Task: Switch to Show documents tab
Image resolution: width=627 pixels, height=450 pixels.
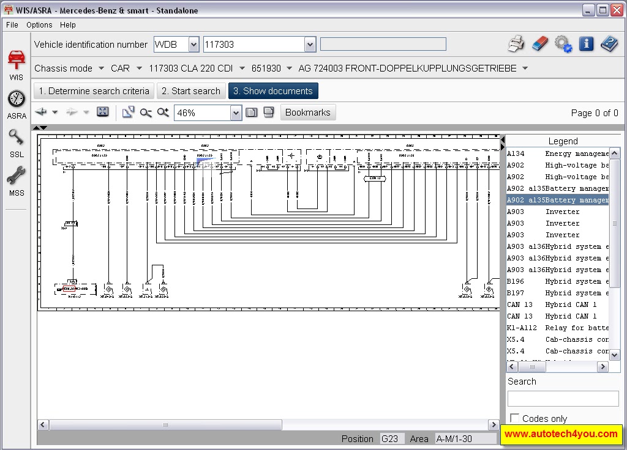Action: 273,91
